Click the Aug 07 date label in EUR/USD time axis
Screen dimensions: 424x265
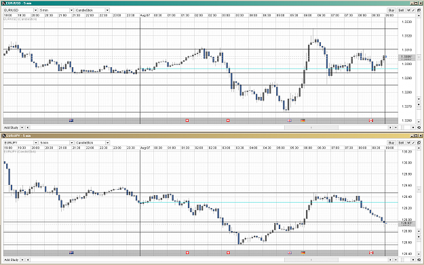tap(145, 16)
